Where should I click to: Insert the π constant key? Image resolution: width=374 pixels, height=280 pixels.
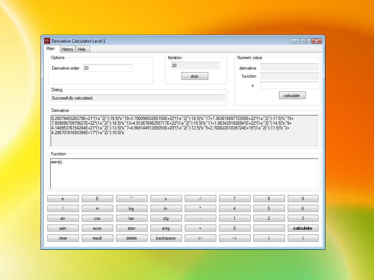[x=97, y=209]
